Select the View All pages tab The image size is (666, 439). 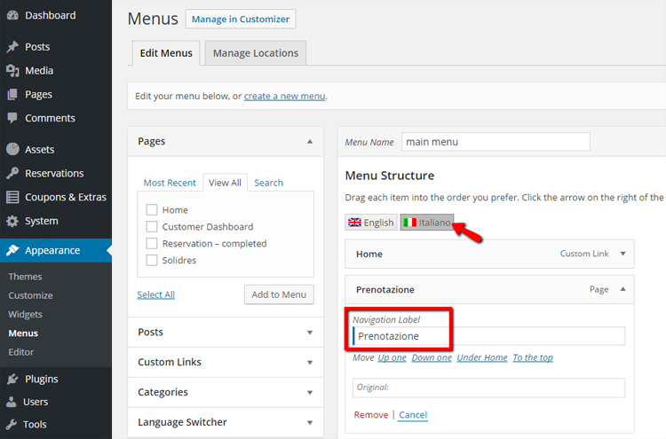pos(226,183)
